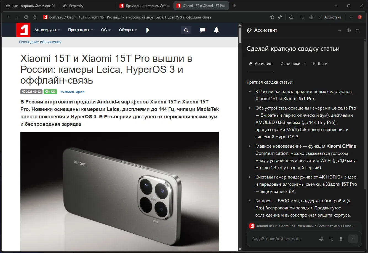This screenshot has height=253, width=368.
Task: Open assistant in separate window icon
Action: [x=358, y=30]
